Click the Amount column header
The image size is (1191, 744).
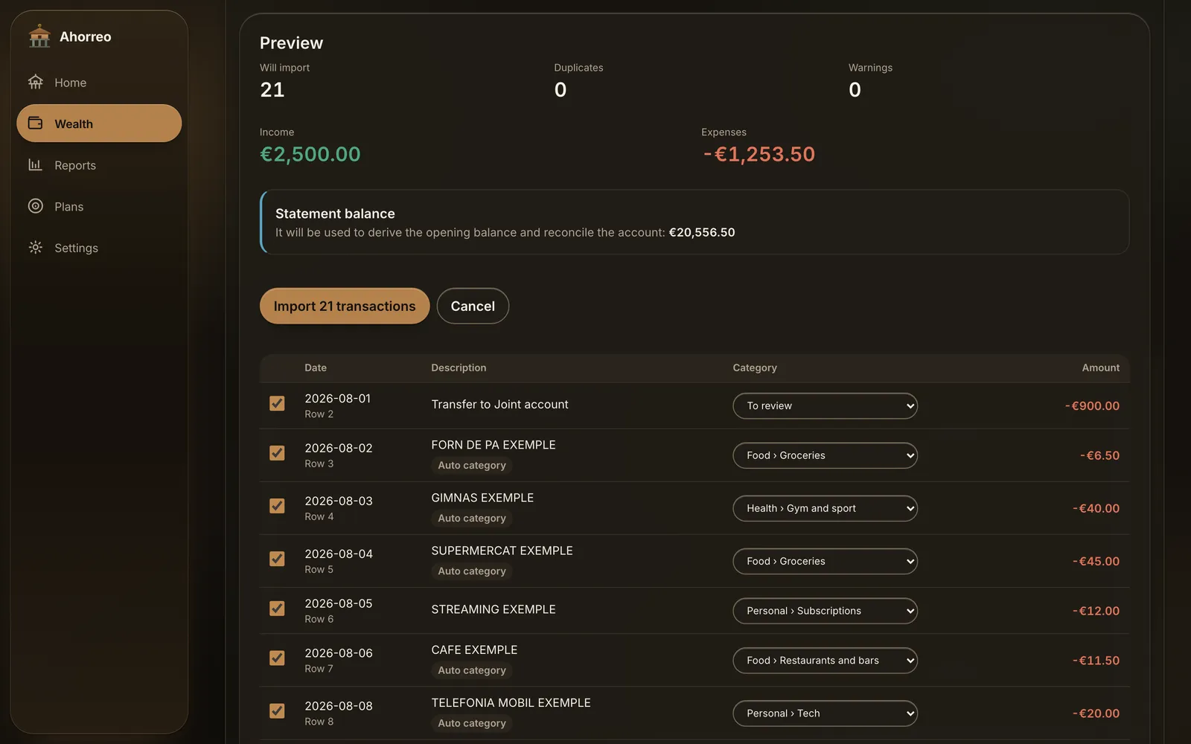[x=1100, y=368]
